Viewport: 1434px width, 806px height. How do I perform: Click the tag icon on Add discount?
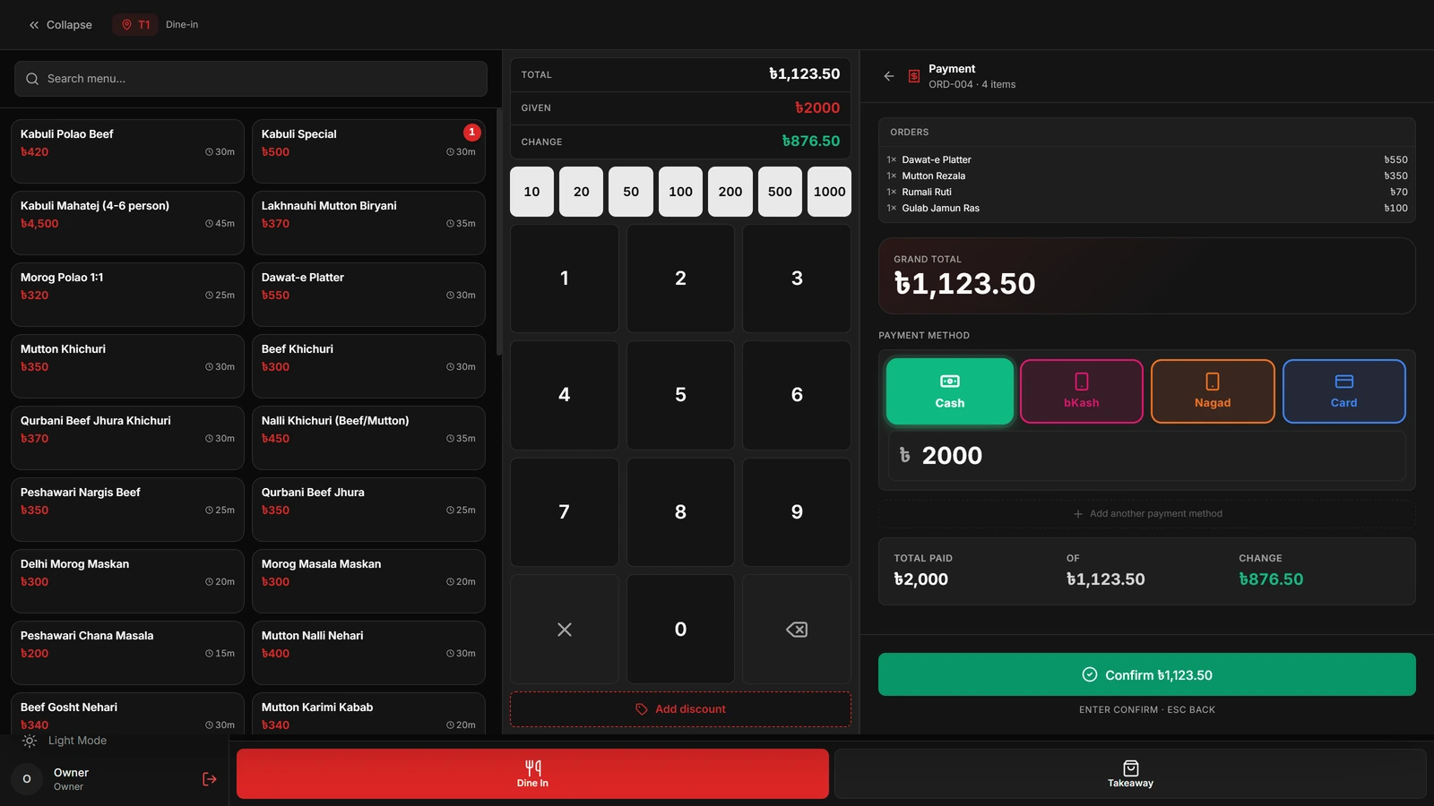642,709
